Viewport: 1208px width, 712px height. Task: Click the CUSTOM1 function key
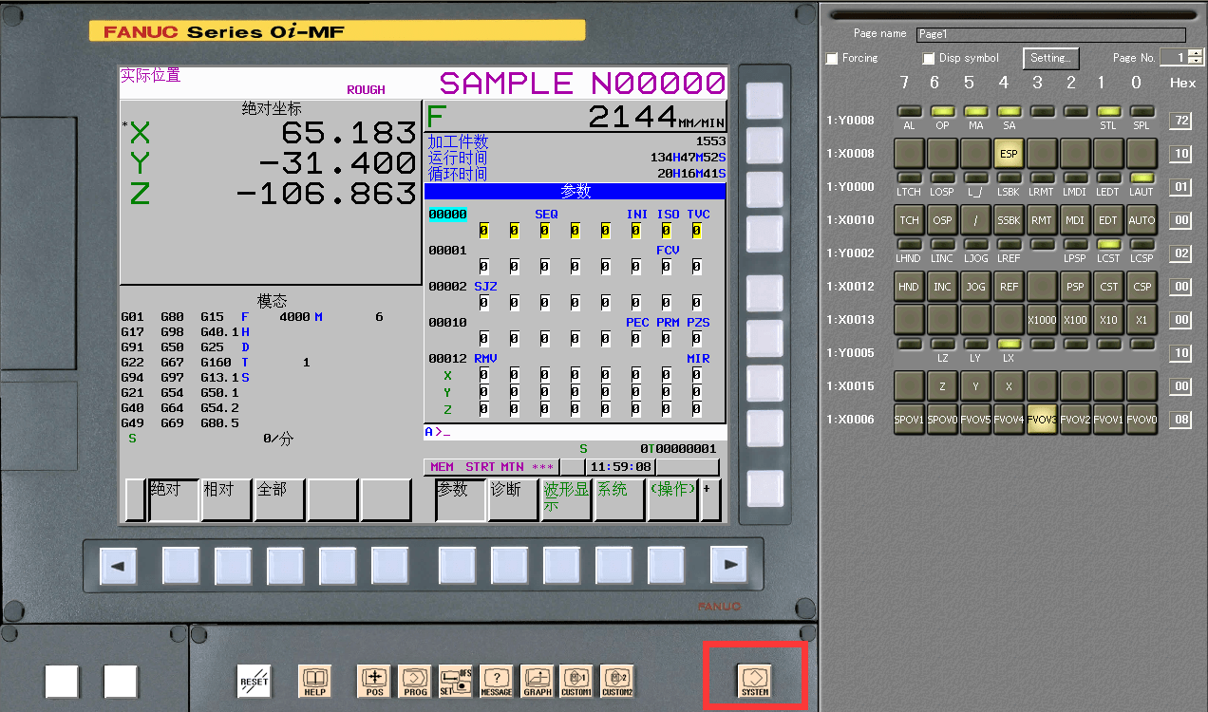click(576, 681)
